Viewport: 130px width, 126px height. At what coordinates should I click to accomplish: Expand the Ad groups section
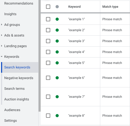[x=2, y=25]
